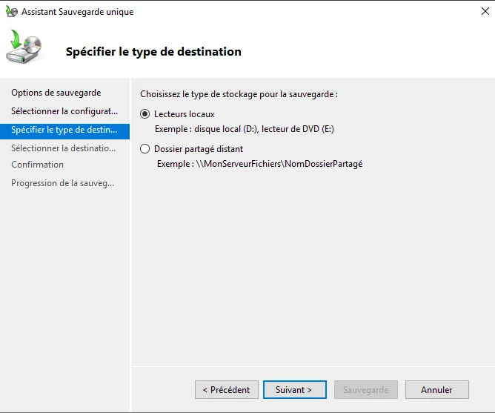495x413 pixels.
Task: Click the large backup disk and DVD icon
Action: [24, 46]
